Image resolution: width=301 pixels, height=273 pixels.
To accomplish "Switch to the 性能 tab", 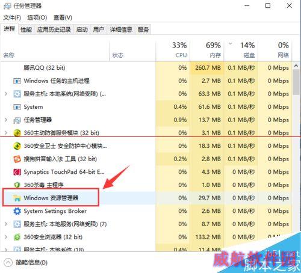I will [x=26, y=29].
